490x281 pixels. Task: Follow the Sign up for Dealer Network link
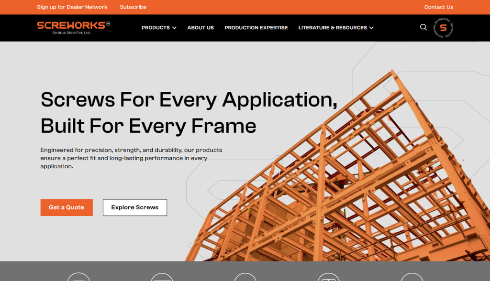pyautogui.click(x=72, y=7)
